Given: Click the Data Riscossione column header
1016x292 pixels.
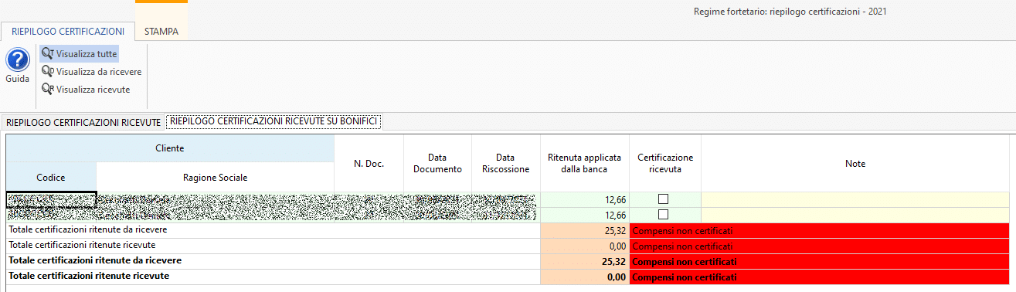Looking at the screenshot, I should coord(505,163).
